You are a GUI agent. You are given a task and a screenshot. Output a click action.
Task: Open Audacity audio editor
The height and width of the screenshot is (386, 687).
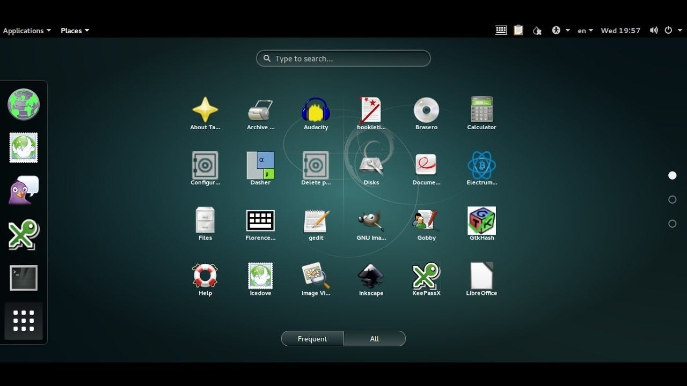[316, 113]
